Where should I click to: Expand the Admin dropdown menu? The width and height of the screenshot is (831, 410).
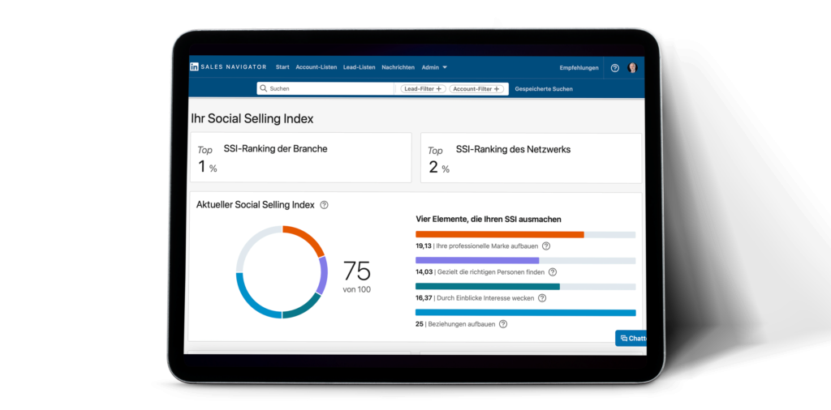pos(435,67)
